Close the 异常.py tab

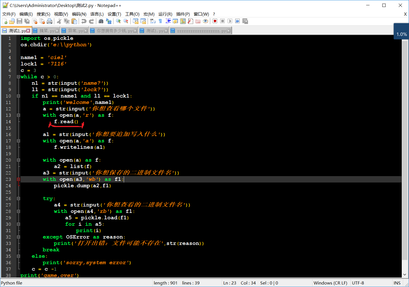pyautogui.click(x=86, y=31)
